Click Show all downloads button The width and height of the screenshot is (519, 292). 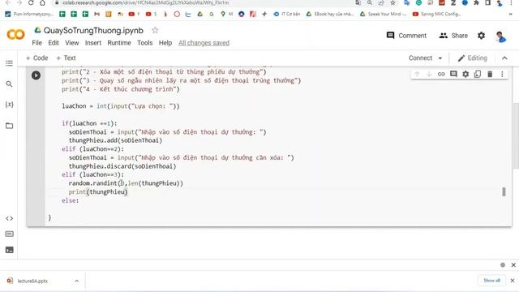point(491,281)
